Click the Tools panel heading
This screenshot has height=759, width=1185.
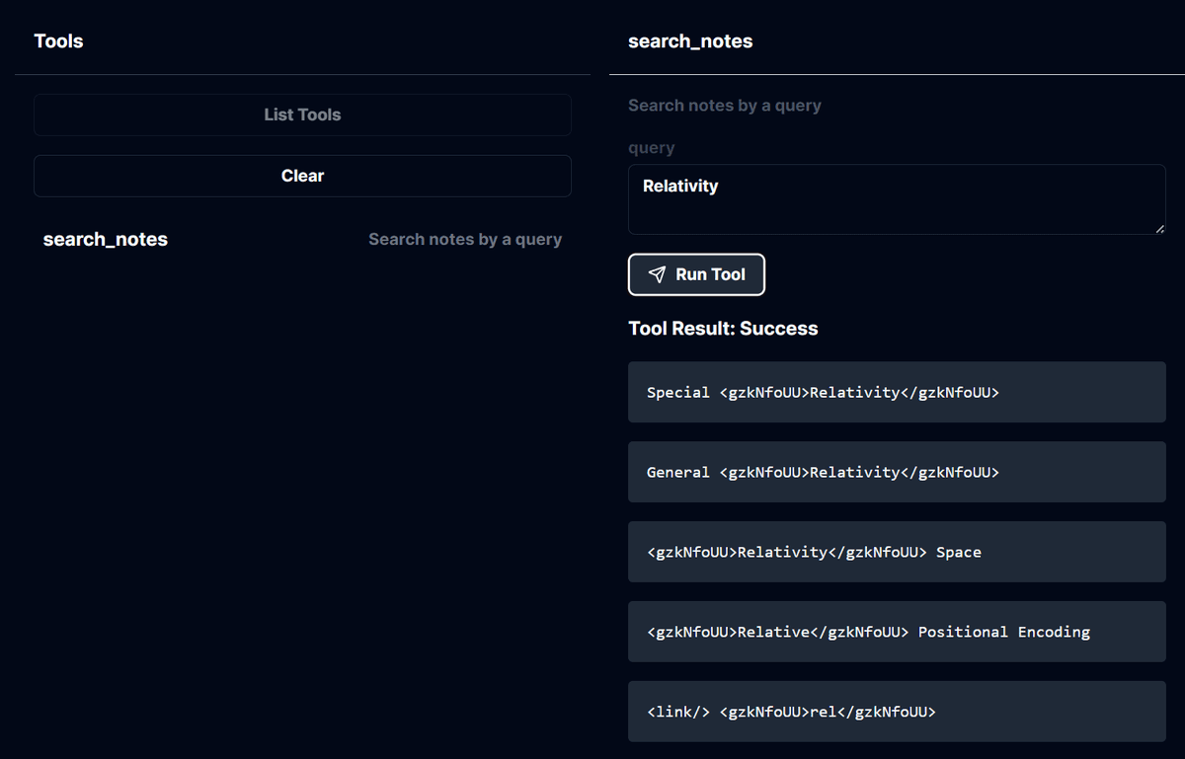point(58,41)
